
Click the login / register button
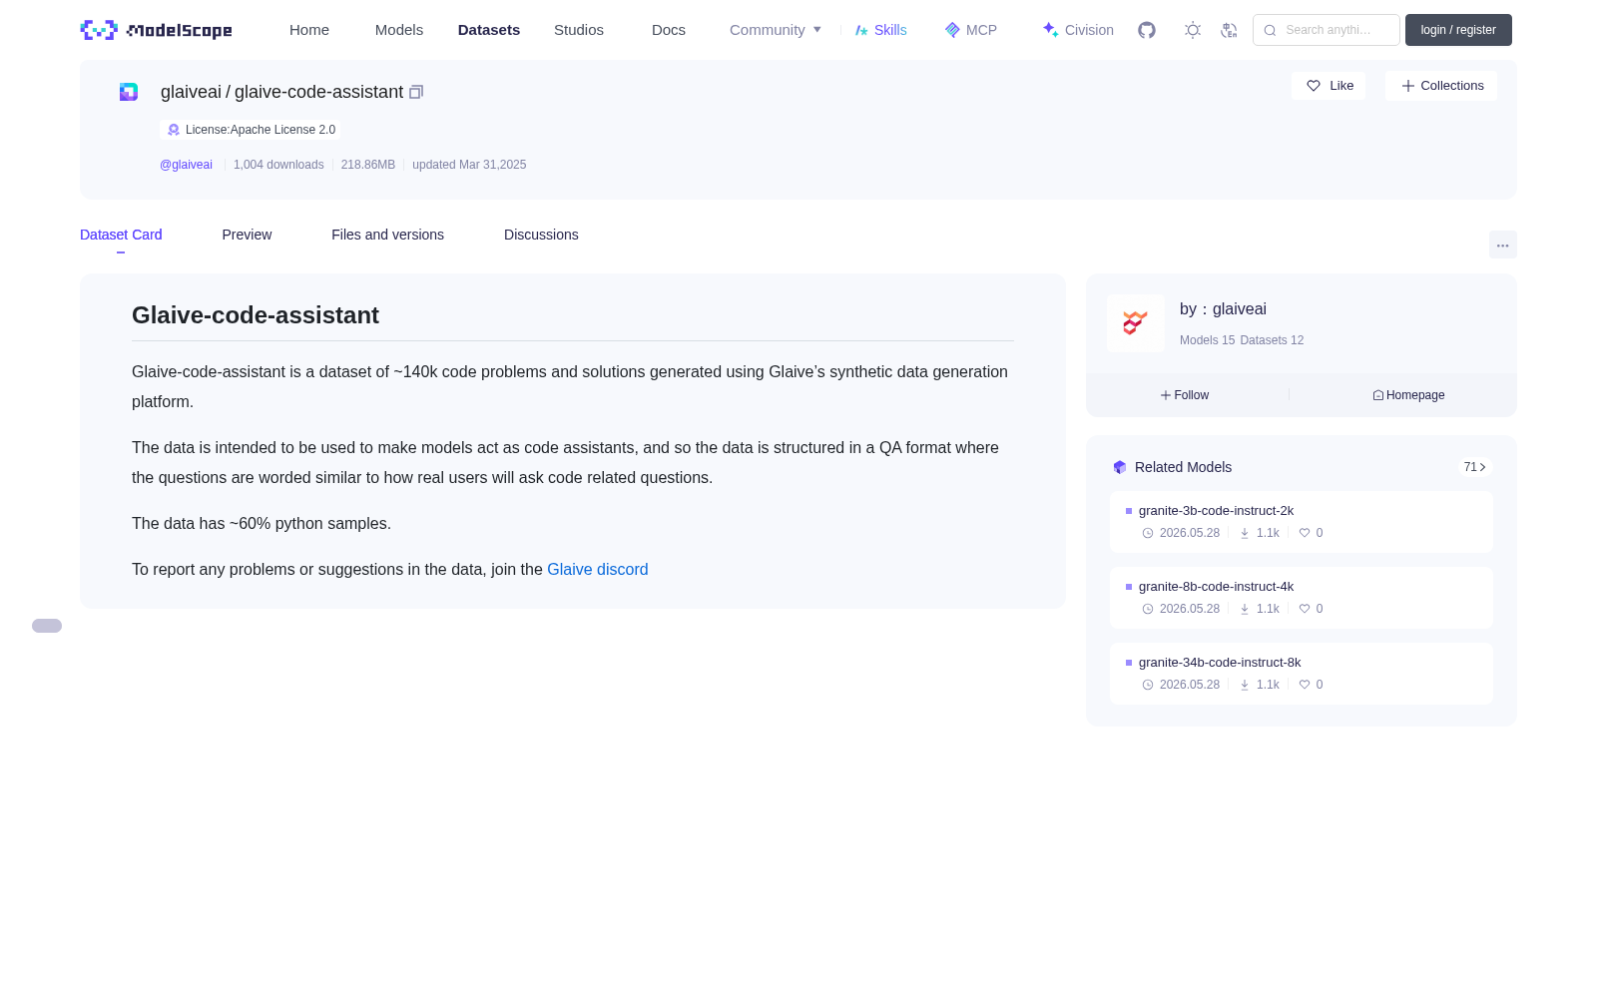click(x=1458, y=30)
